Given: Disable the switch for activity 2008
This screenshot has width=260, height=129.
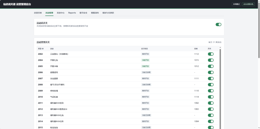Looking at the screenshot, I should pyautogui.click(x=211, y=85).
